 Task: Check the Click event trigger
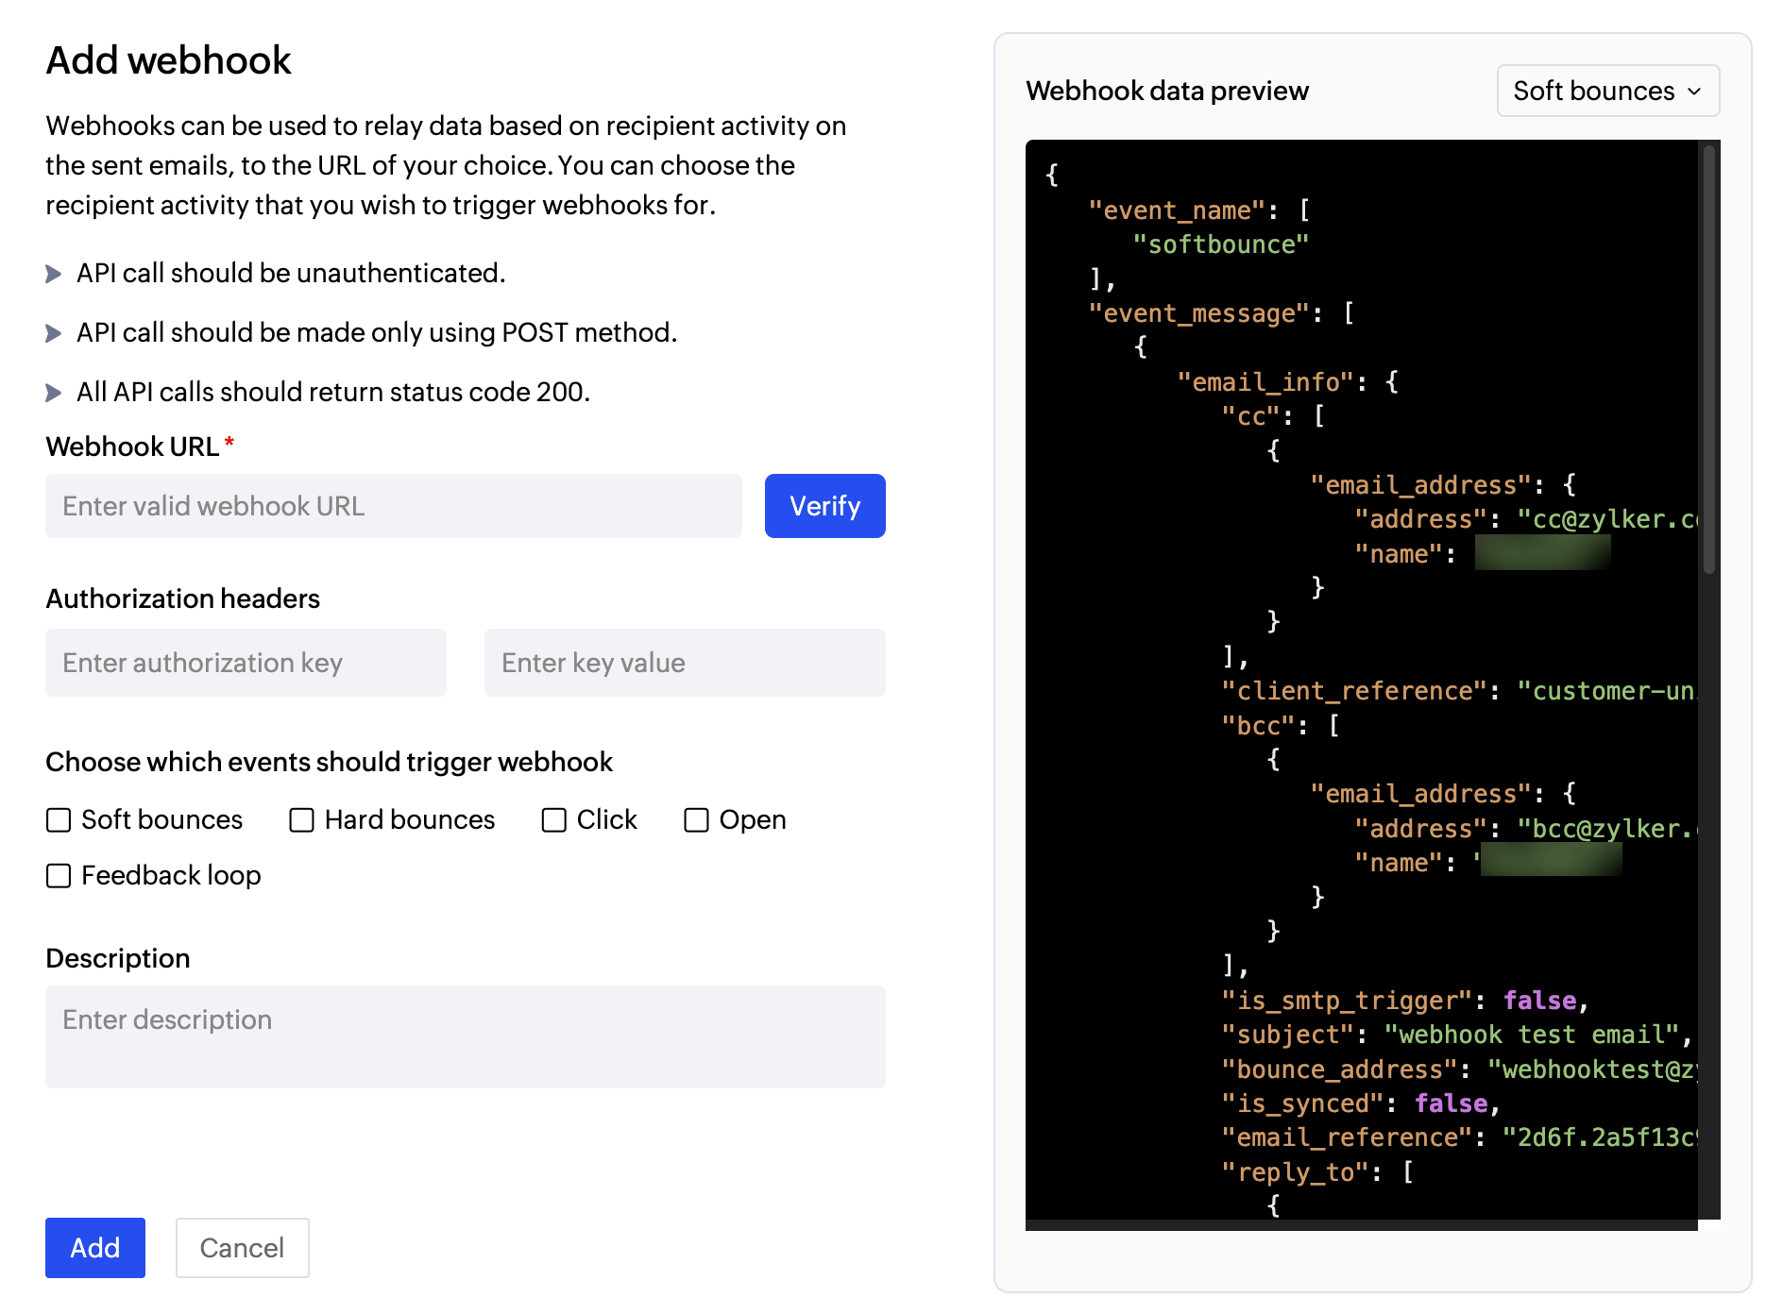(552, 820)
